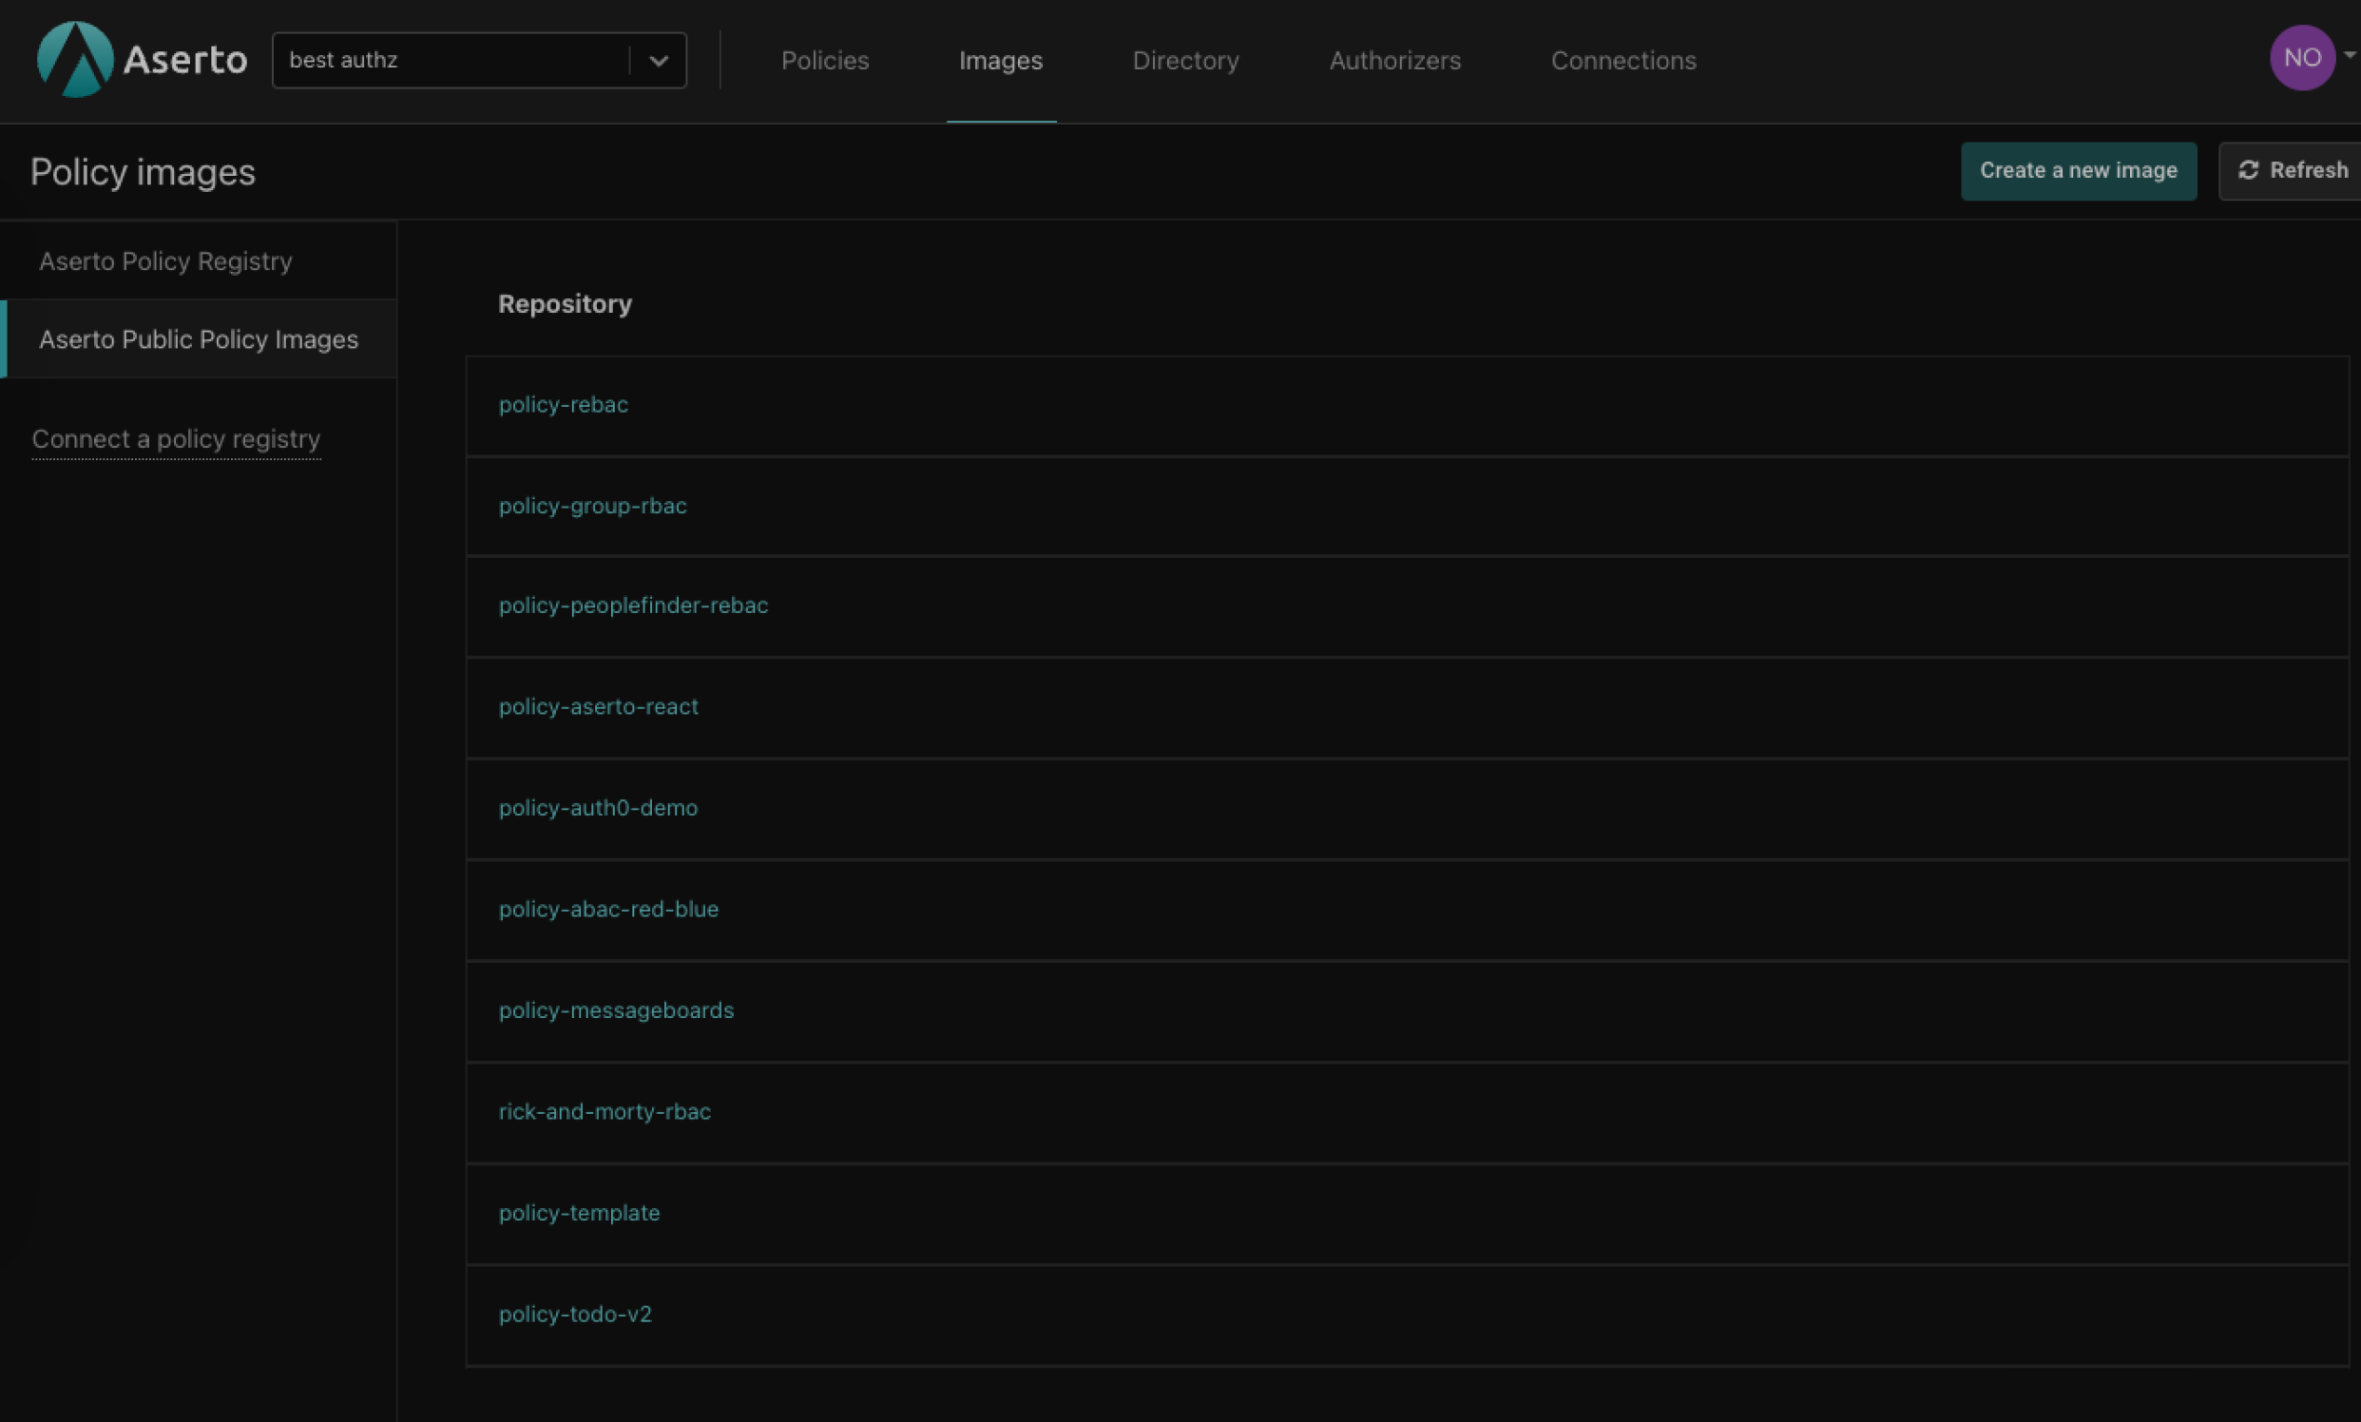The height and width of the screenshot is (1422, 2361).
Task: Select the rick-and-morty-rbac repository
Action: tap(604, 1111)
